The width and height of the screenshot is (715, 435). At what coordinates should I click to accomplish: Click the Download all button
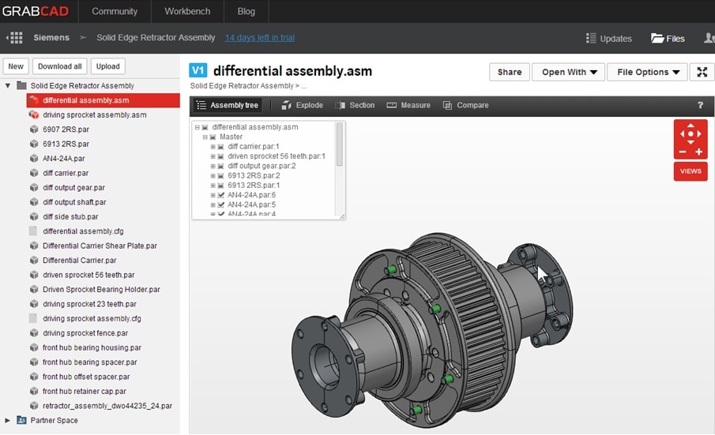point(60,66)
